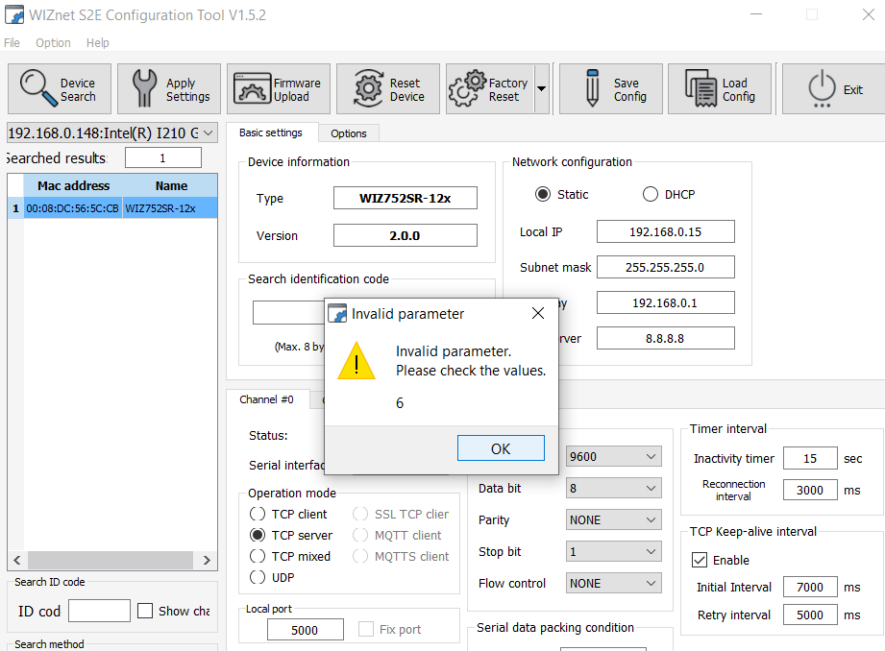Click the Load Config document icon
The width and height of the screenshot is (885, 651).
tap(701, 88)
